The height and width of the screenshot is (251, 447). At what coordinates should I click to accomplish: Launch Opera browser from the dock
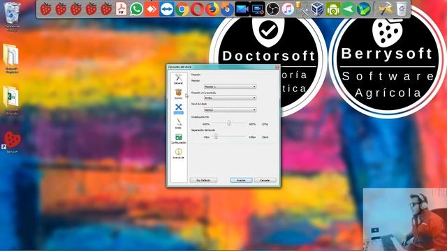(x=197, y=9)
